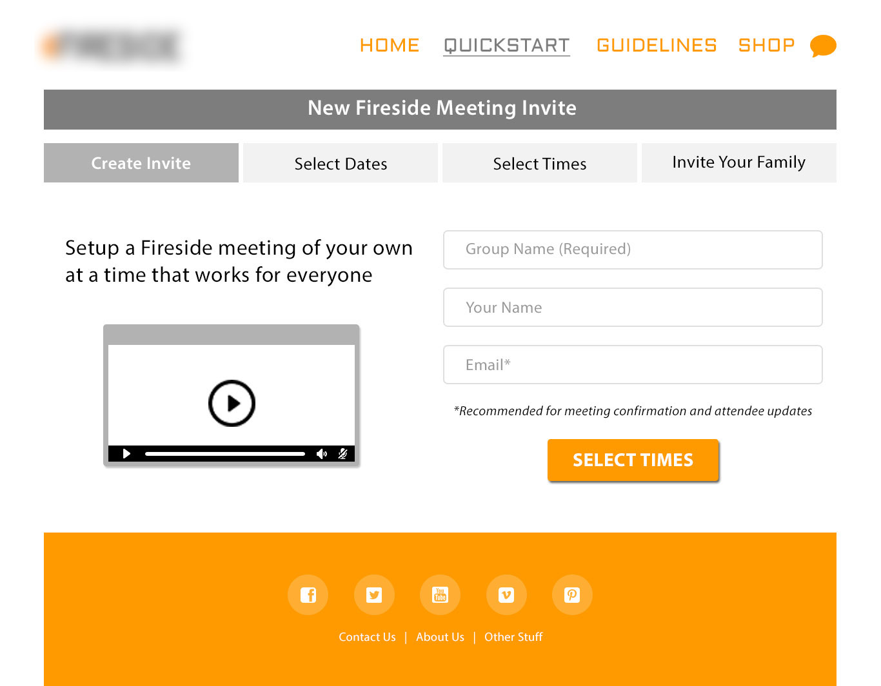Open the orange chat bubble icon

(x=823, y=46)
